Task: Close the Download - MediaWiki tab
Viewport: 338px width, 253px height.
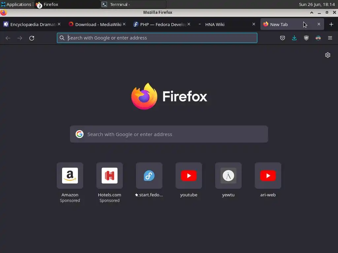Action: pos(124,24)
